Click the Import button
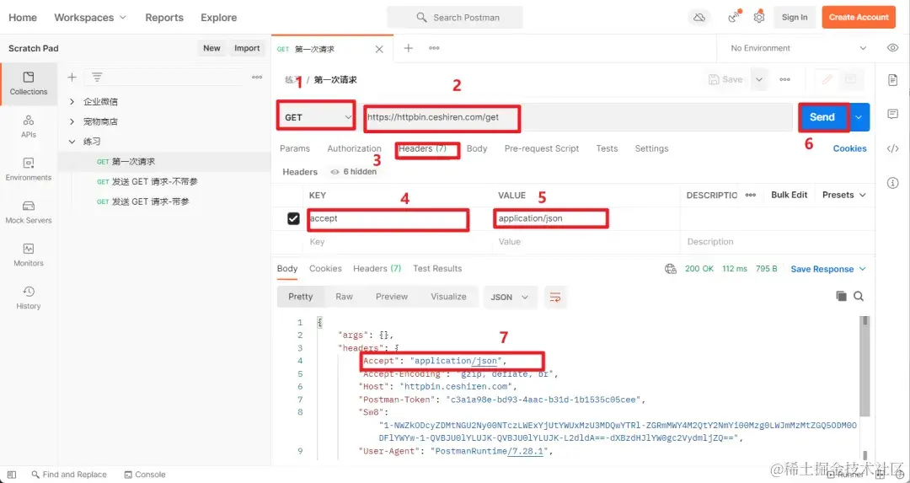 (247, 48)
